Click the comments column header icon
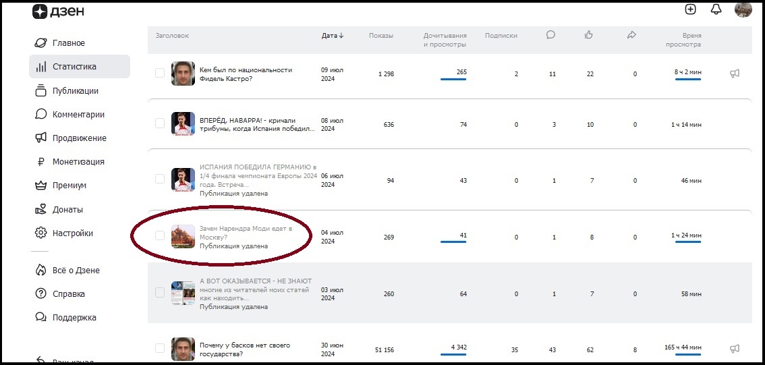 tap(551, 34)
